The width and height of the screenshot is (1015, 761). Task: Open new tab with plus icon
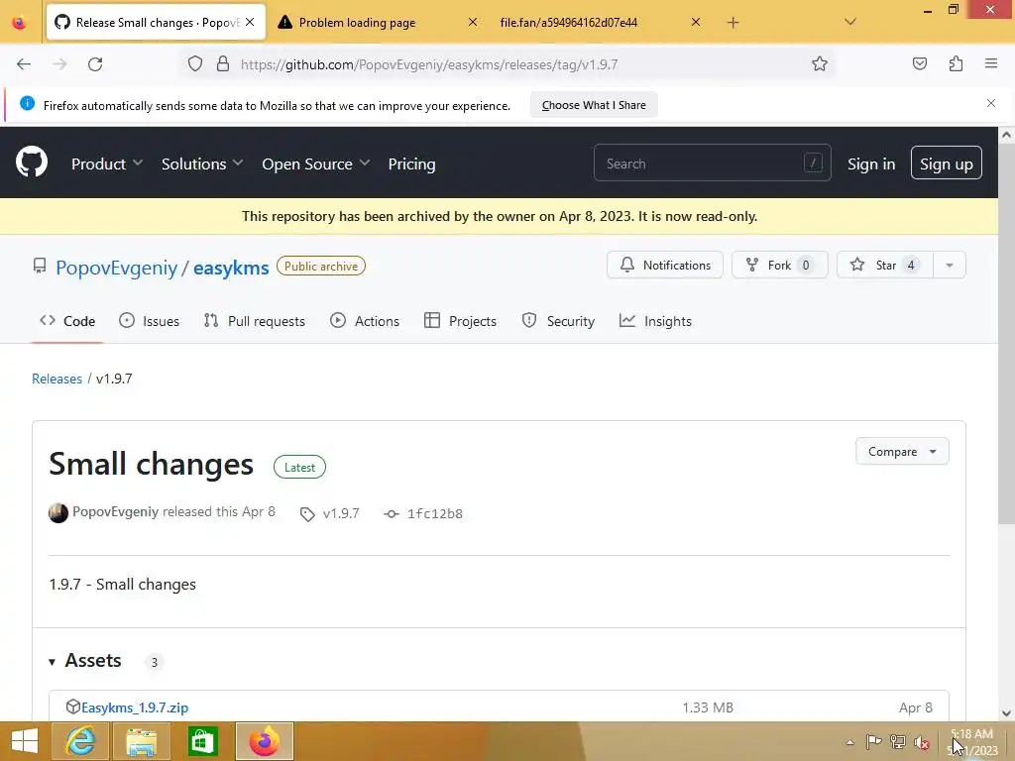click(x=733, y=23)
